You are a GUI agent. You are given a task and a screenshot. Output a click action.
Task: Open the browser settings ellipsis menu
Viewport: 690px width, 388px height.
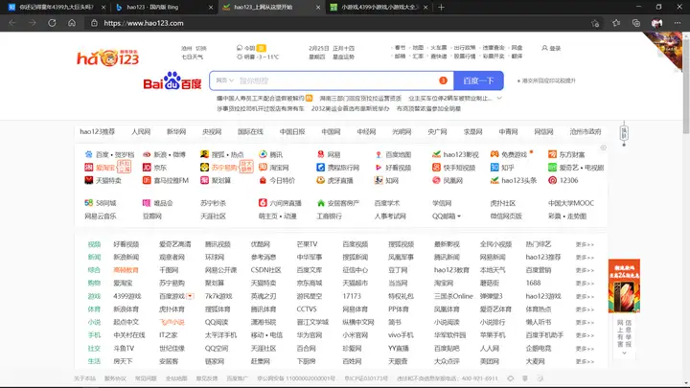[x=678, y=23]
